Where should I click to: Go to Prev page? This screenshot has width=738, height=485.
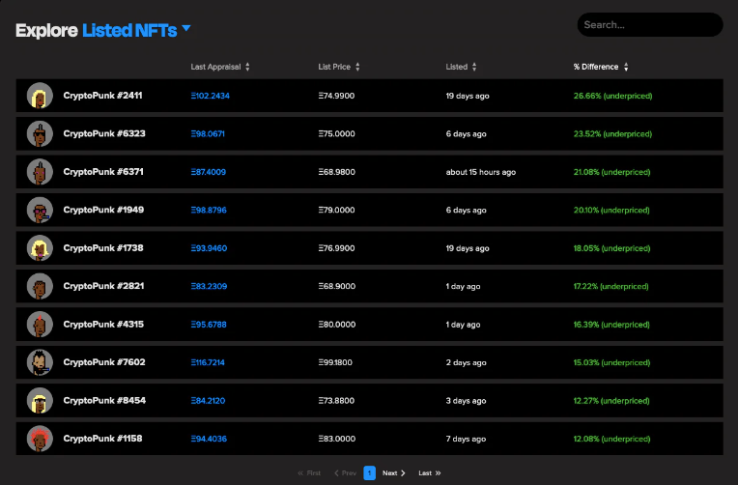click(345, 473)
